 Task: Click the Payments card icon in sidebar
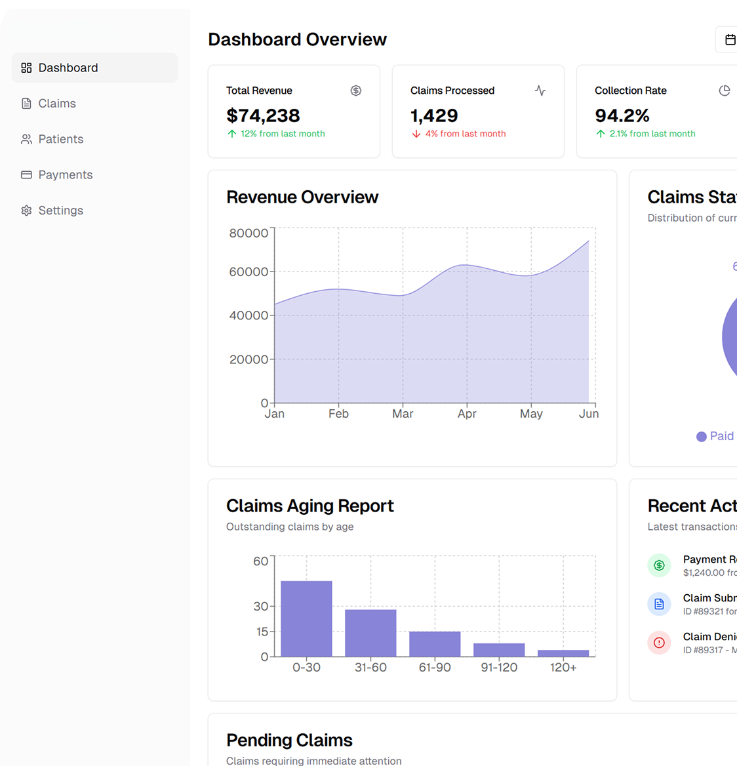pyautogui.click(x=26, y=175)
